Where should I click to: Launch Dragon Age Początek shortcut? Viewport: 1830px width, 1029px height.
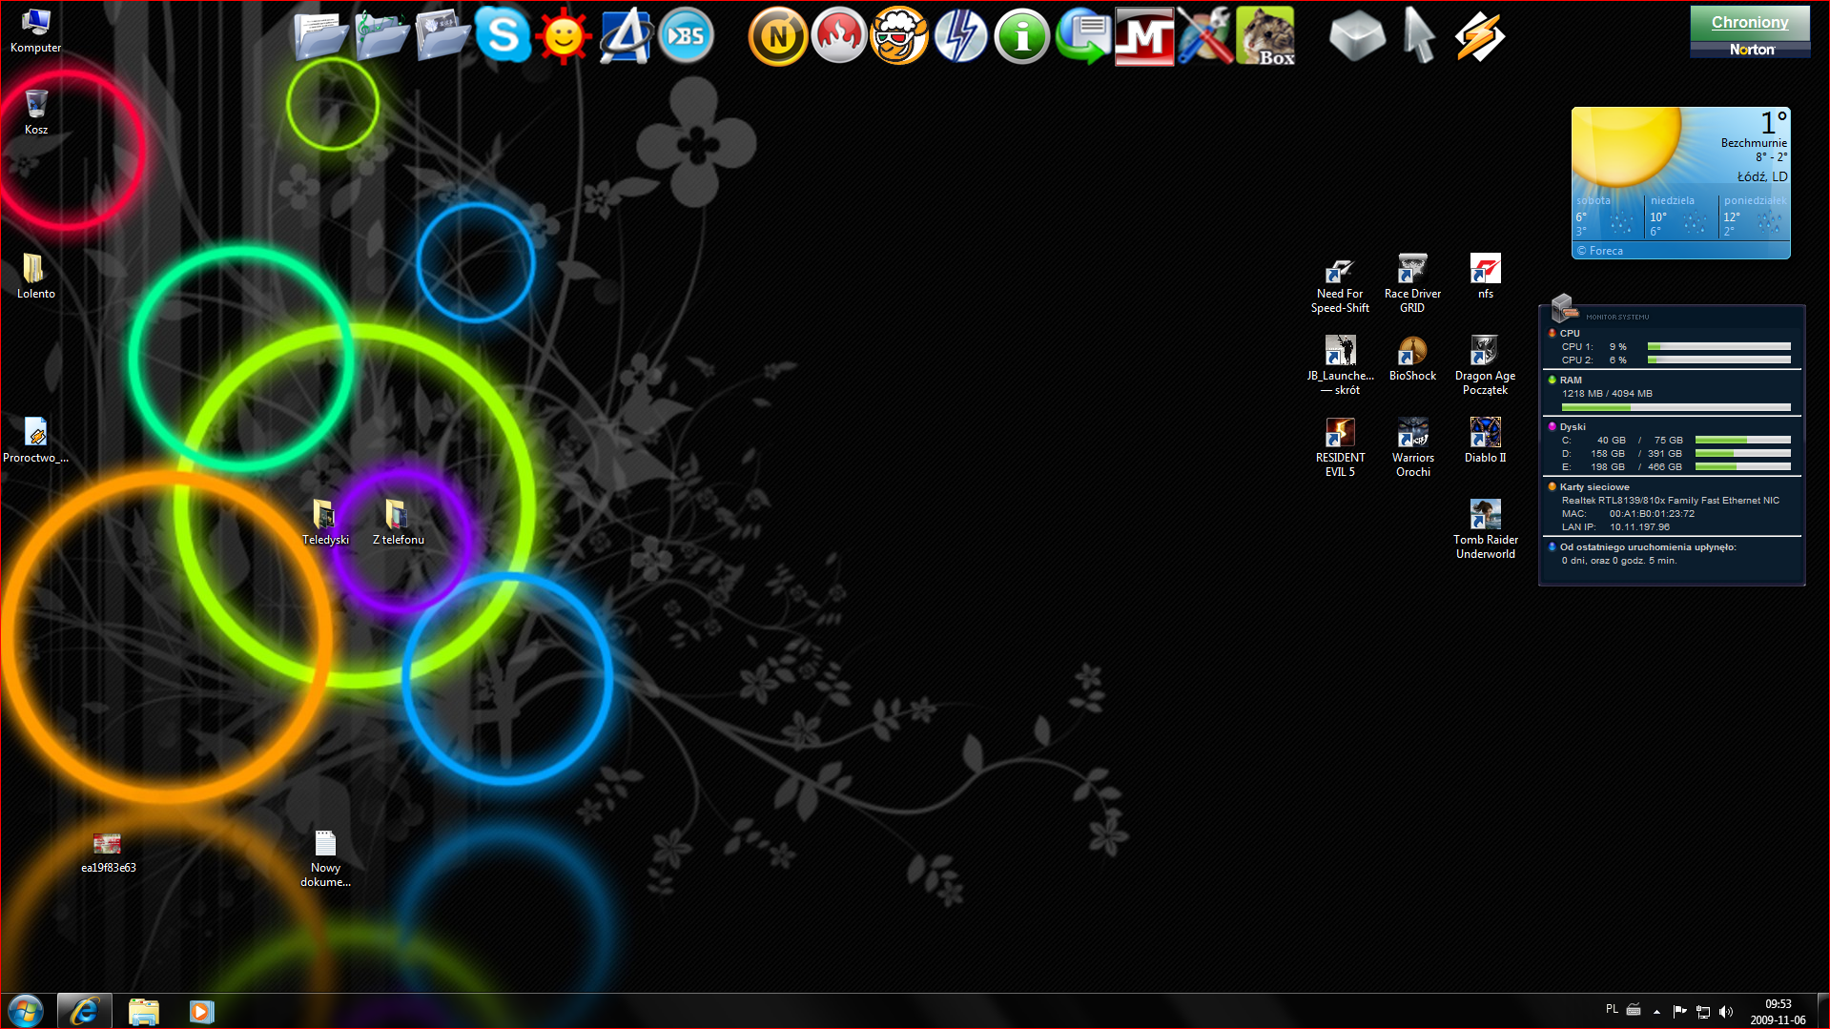[x=1485, y=365]
